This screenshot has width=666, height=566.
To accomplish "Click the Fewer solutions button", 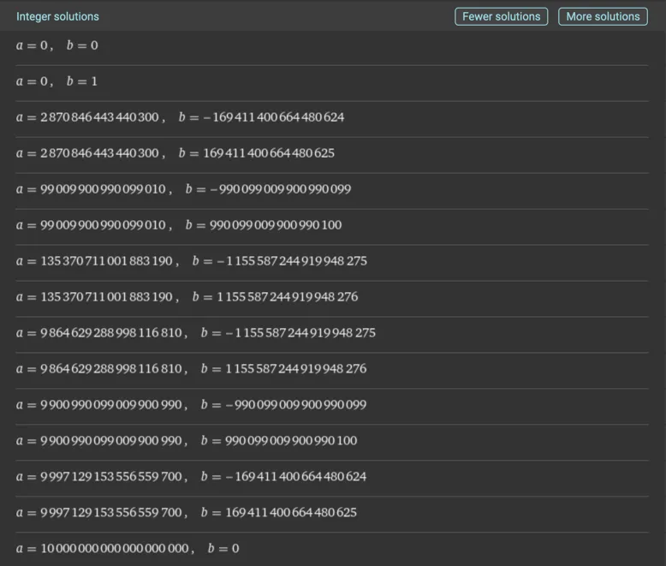I will point(501,16).
